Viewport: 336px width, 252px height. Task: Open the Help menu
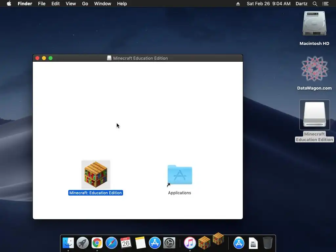pyautogui.click(x=122, y=4)
